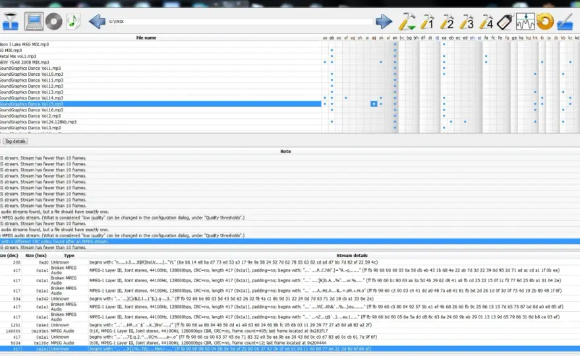The image size is (580, 356).
Task: Go to the next folder with the right arrow
Action: tap(384, 22)
